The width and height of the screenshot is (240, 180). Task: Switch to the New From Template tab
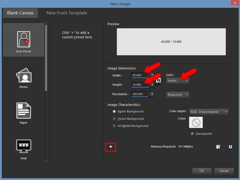coord(67,13)
